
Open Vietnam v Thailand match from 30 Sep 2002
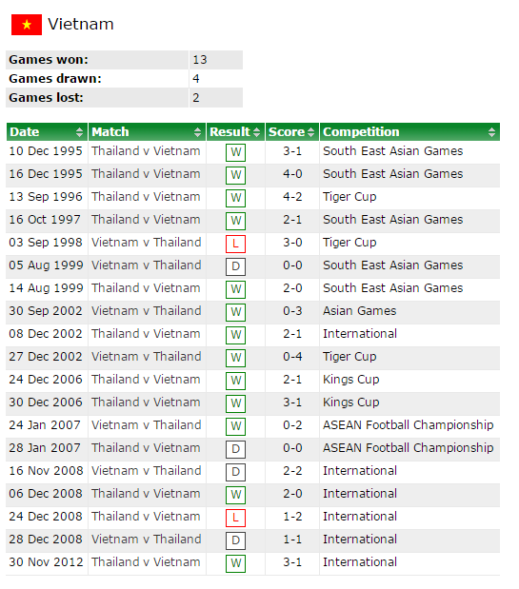click(147, 311)
